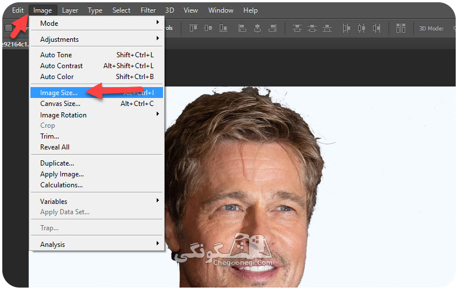Expand the Mode submenu
This screenshot has width=458, height=291.
click(96, 23)
